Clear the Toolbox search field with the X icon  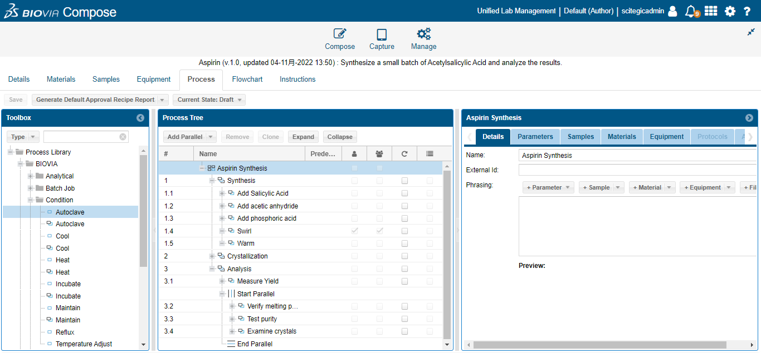pos(123,137)
